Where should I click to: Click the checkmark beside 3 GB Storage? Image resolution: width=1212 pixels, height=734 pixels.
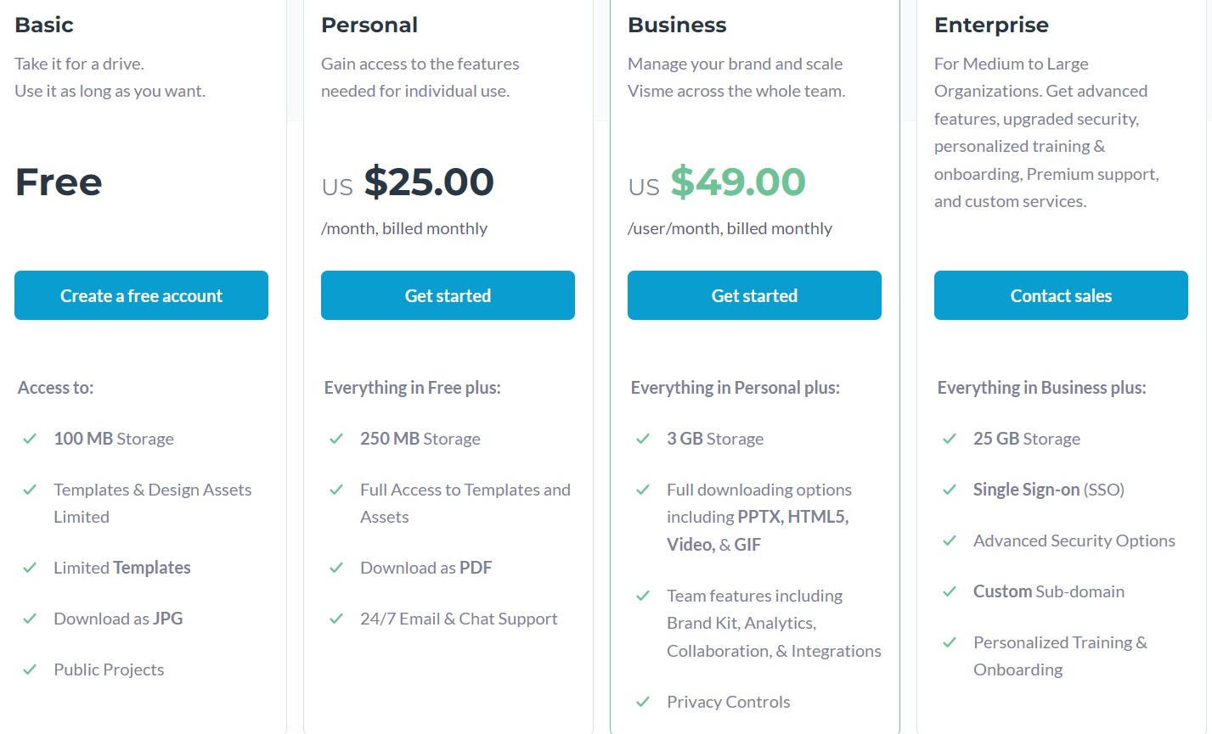(643, 439)
